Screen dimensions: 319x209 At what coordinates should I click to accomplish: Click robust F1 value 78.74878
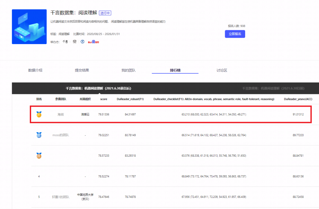point(130,197)
